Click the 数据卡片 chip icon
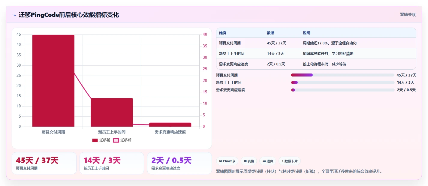The height and width of the screenshot is (186, 428). point(282,161)
